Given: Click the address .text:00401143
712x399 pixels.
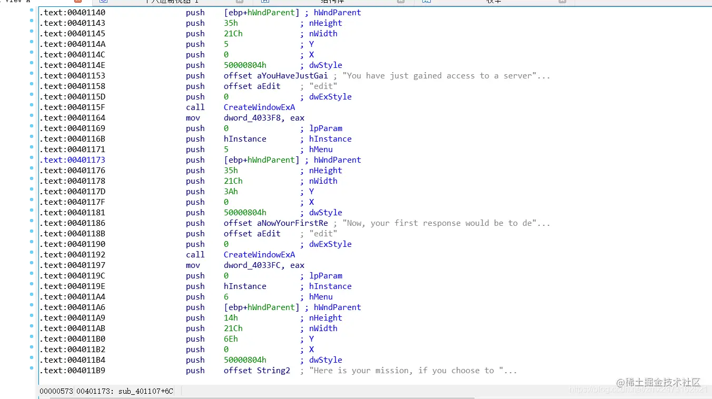Looking at the screenshot, I should point(72,23).
